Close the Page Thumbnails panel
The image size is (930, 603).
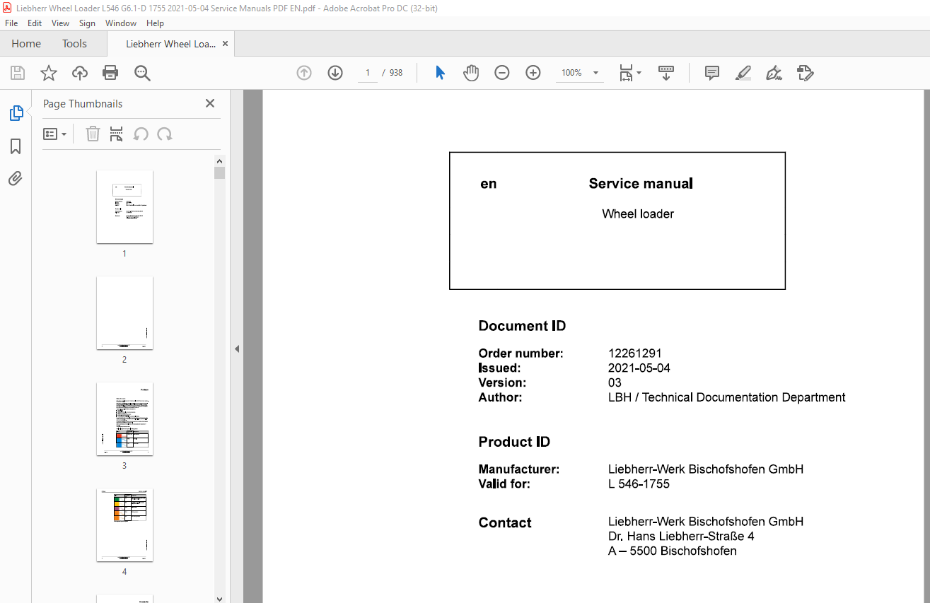[210, 103]
